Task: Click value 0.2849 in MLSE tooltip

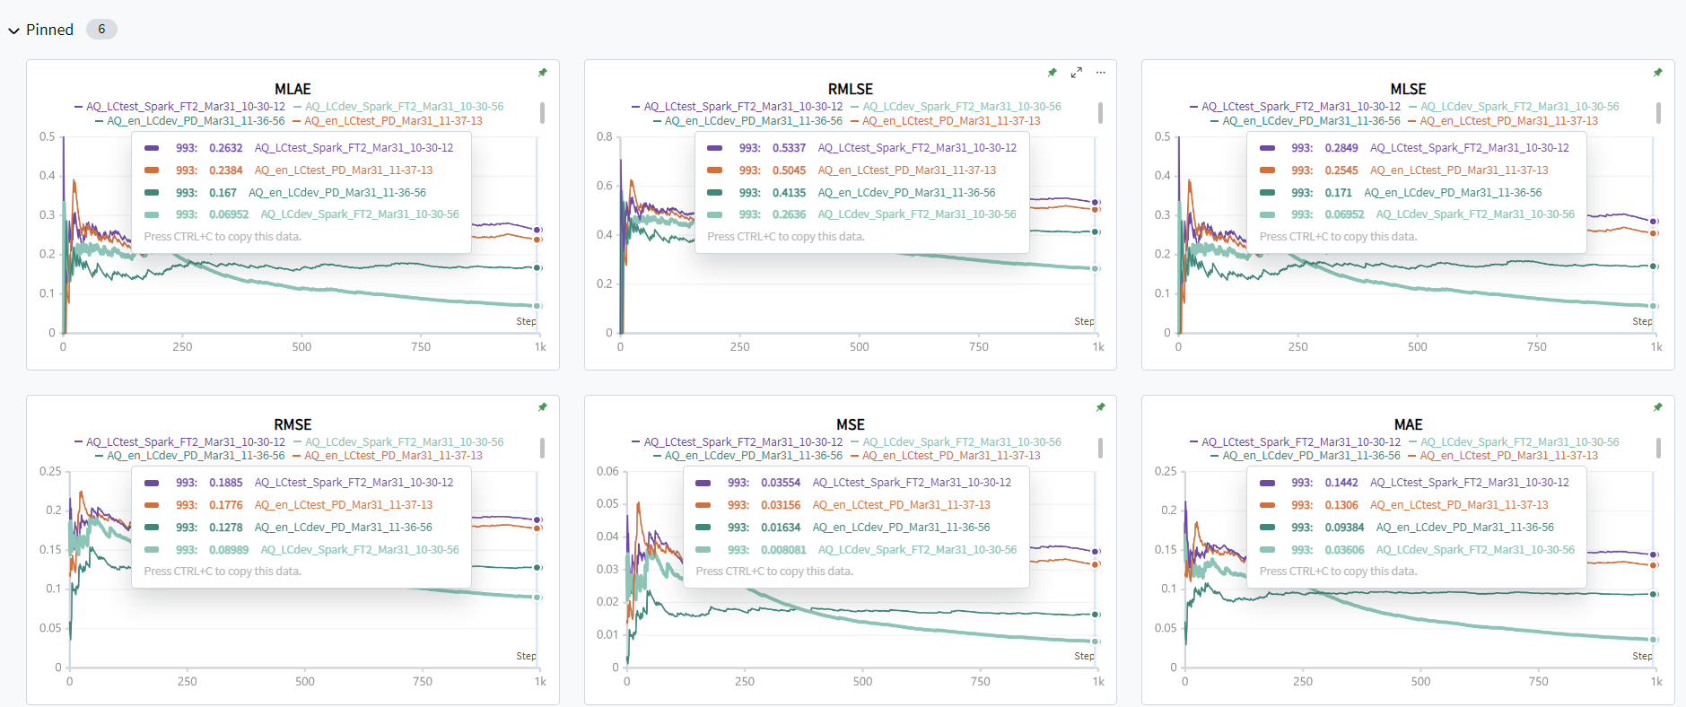Action: [1341, 148]
